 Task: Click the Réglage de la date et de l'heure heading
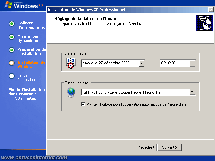pyautogui.click(x=85, y=19)
